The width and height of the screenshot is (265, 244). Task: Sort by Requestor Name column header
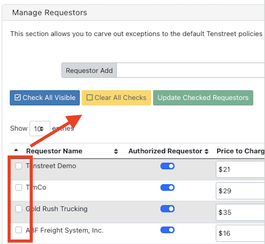point(54,151)
